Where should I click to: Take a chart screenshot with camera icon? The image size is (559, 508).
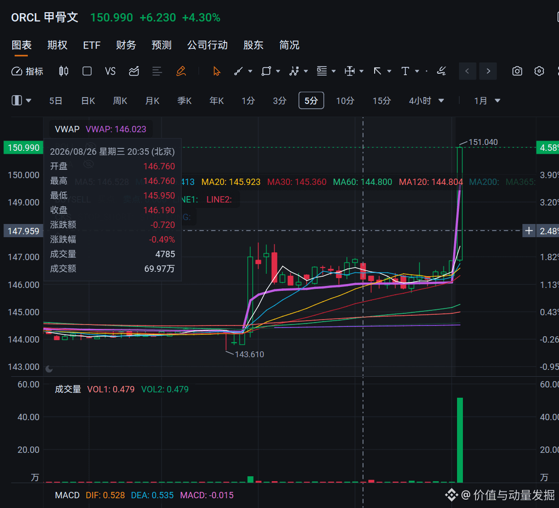[x=517, y=71]
